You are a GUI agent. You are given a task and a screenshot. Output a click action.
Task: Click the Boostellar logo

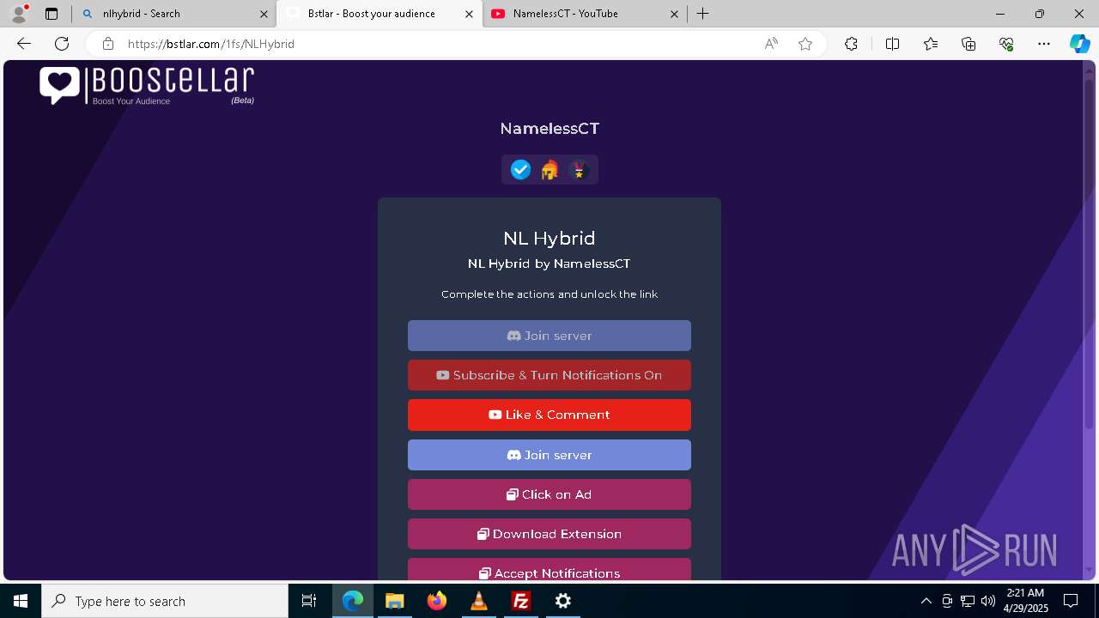(x=147, y=86)
